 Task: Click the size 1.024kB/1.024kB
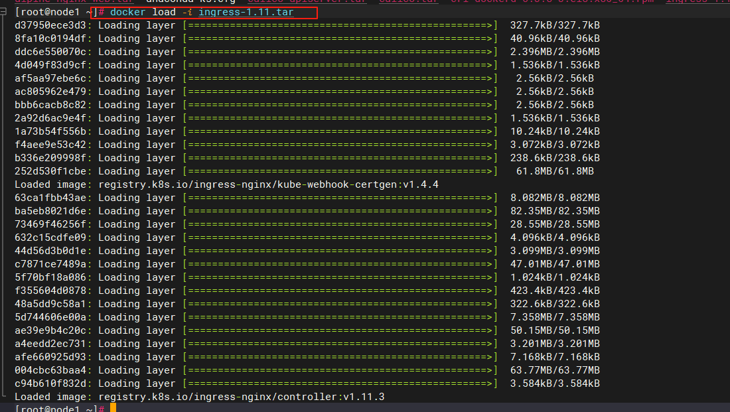click(555, 277)
